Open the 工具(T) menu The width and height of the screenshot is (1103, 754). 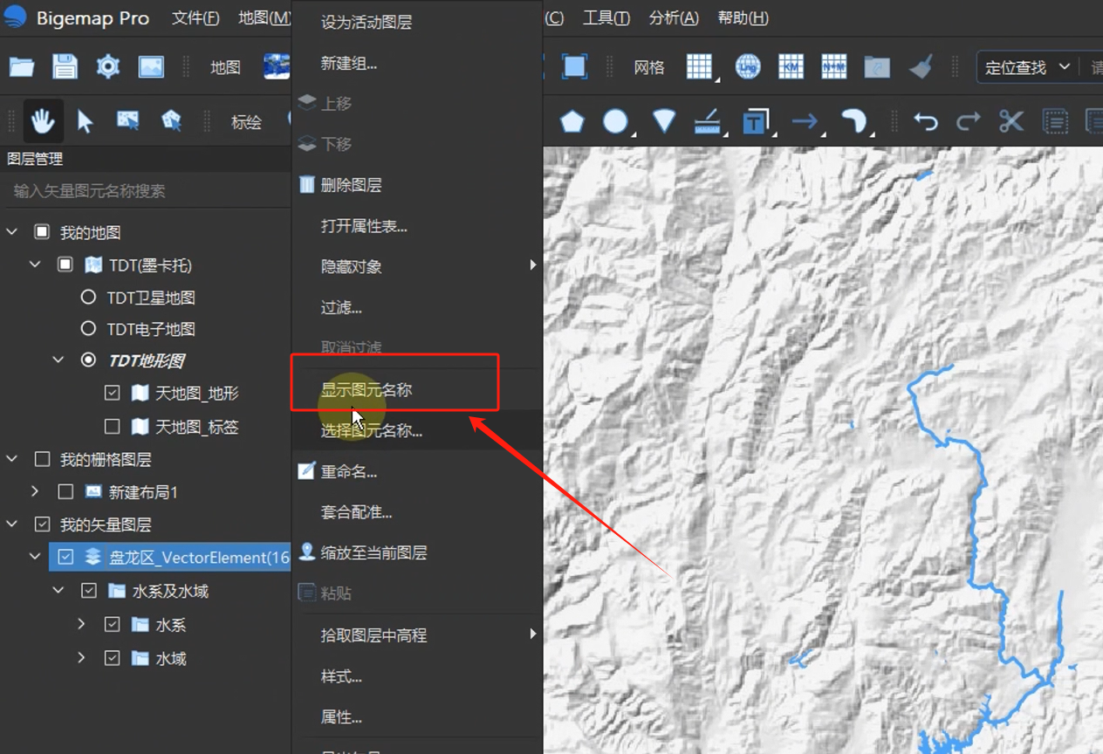[606, 17]
